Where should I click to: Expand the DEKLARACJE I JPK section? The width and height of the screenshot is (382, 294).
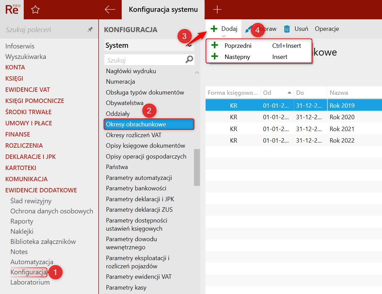point(31,157)
